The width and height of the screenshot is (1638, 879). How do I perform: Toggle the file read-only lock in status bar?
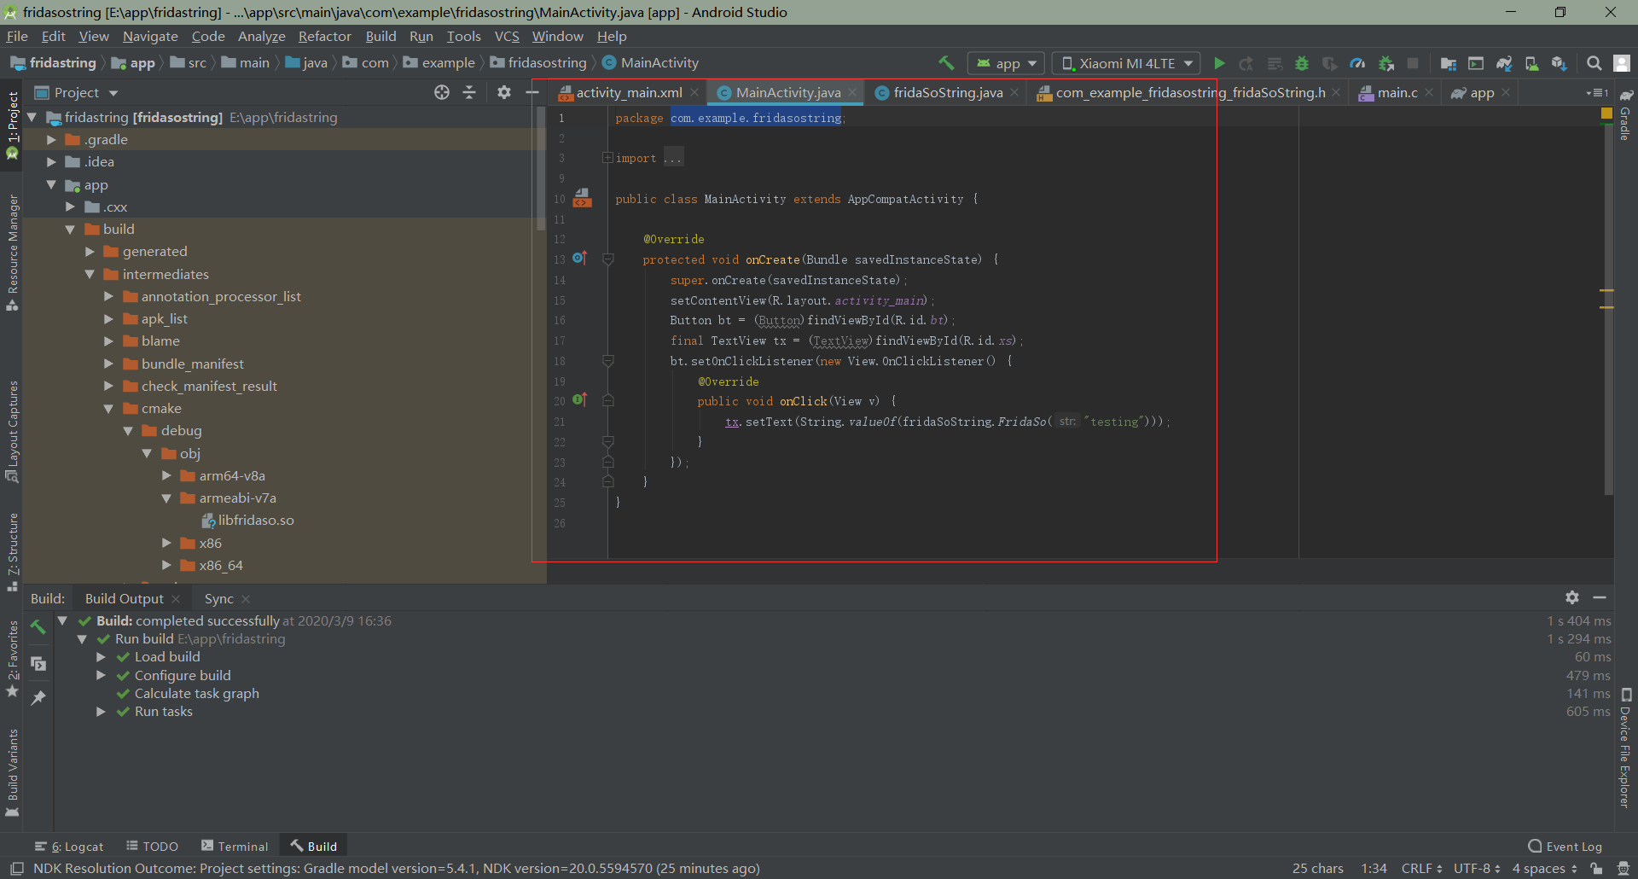coord(1596,868)
